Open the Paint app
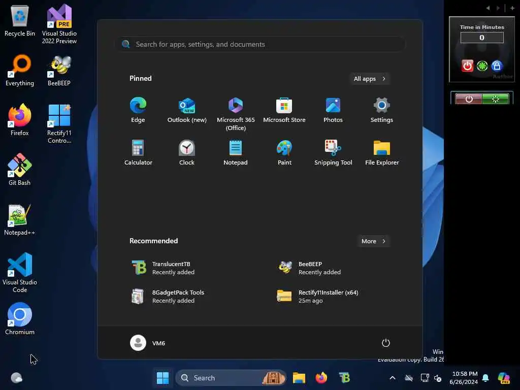Image resolution: width=520 pixels, height=390 pixels. (284, 152)
